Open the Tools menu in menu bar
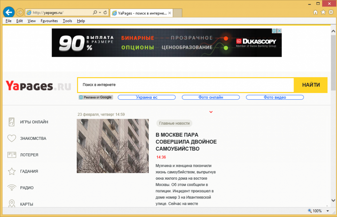This screenshot has width=337, height=217. coord(67,21)
